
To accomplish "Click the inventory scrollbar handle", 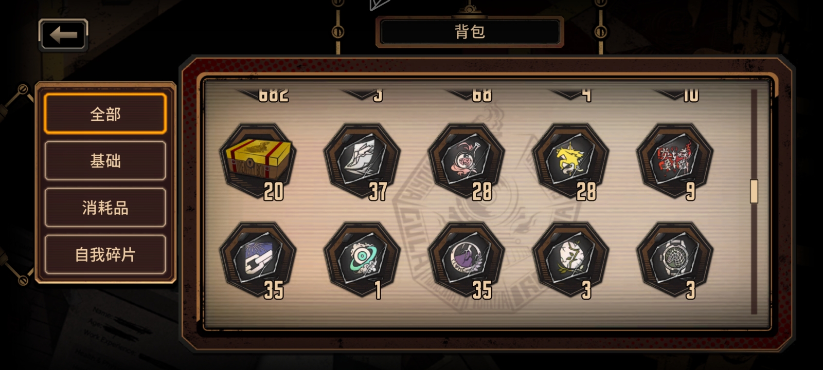I will point(754,191).
